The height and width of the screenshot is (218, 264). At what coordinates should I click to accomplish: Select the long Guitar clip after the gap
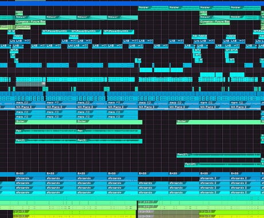coord(219,122)
